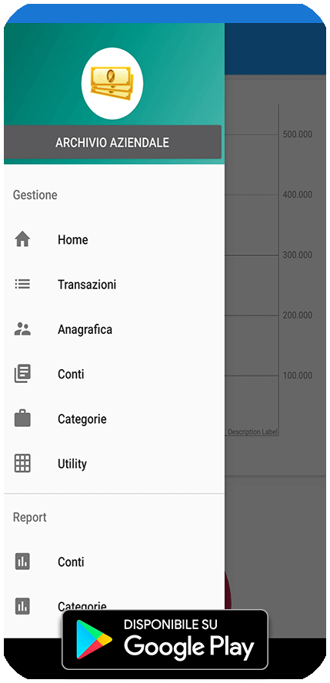The height and width of the screenshot is (683, 330).
Task: Click the Home house icon
Action: pos(22,239)
